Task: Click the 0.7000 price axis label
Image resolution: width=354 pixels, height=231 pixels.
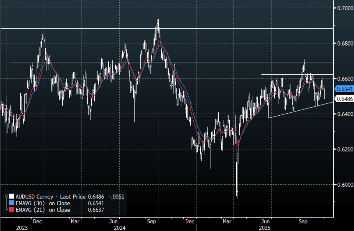Action: pos(344,8)
